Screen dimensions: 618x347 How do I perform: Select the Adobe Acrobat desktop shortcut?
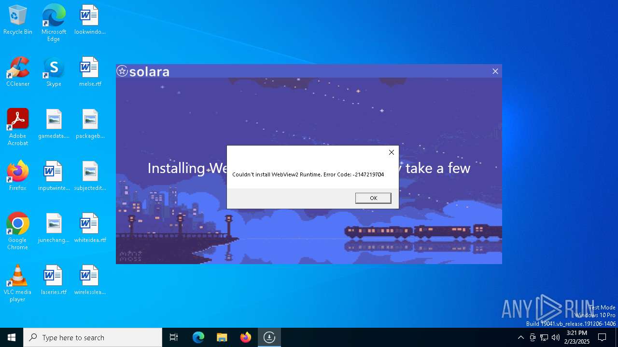(18, 127)
